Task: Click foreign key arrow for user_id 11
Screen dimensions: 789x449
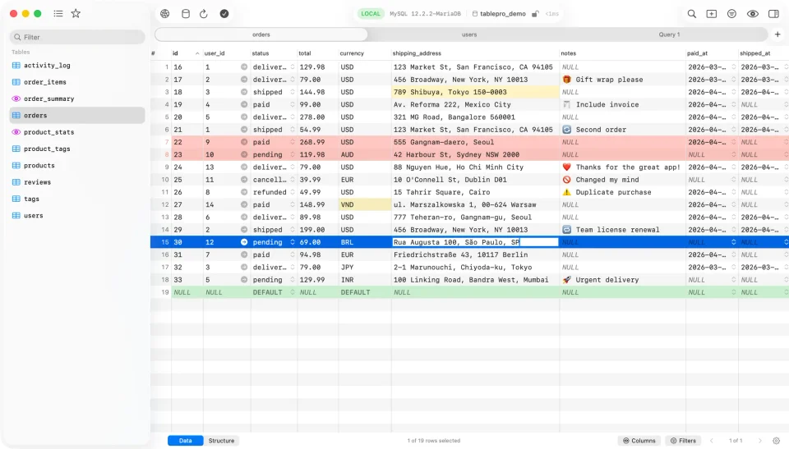Action: coord(244,180)
